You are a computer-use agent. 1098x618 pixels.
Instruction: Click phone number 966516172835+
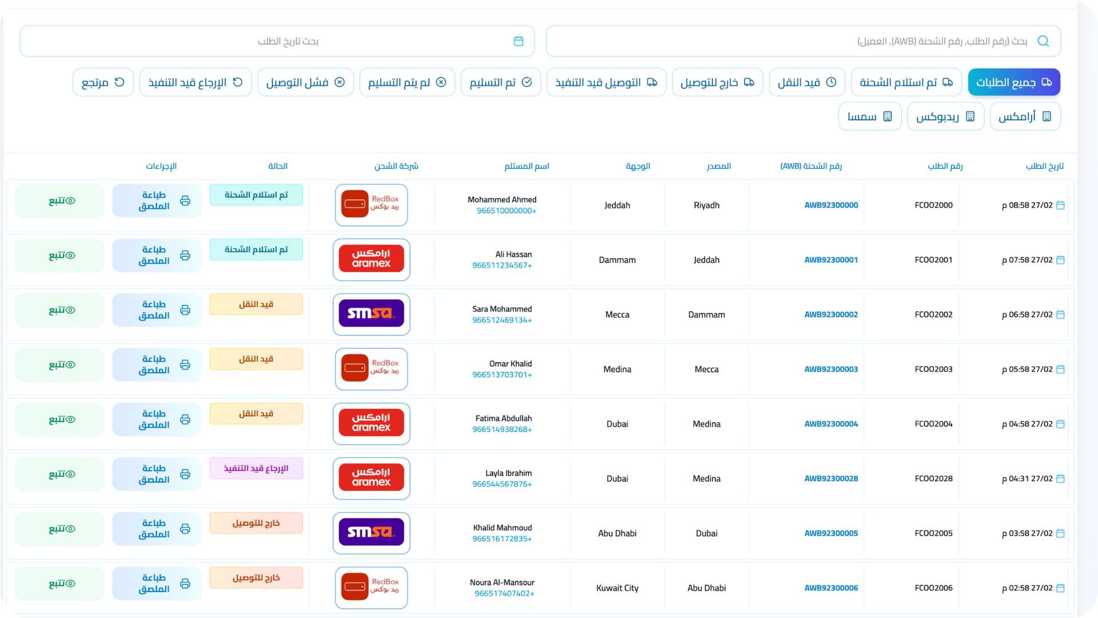point(502,539)
